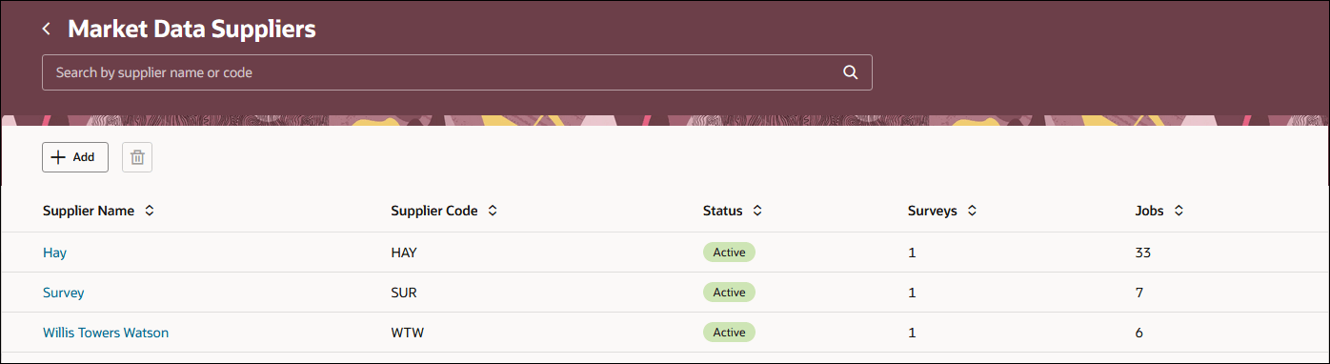
Task: Click the search magnifier icon
Action: 851,72
